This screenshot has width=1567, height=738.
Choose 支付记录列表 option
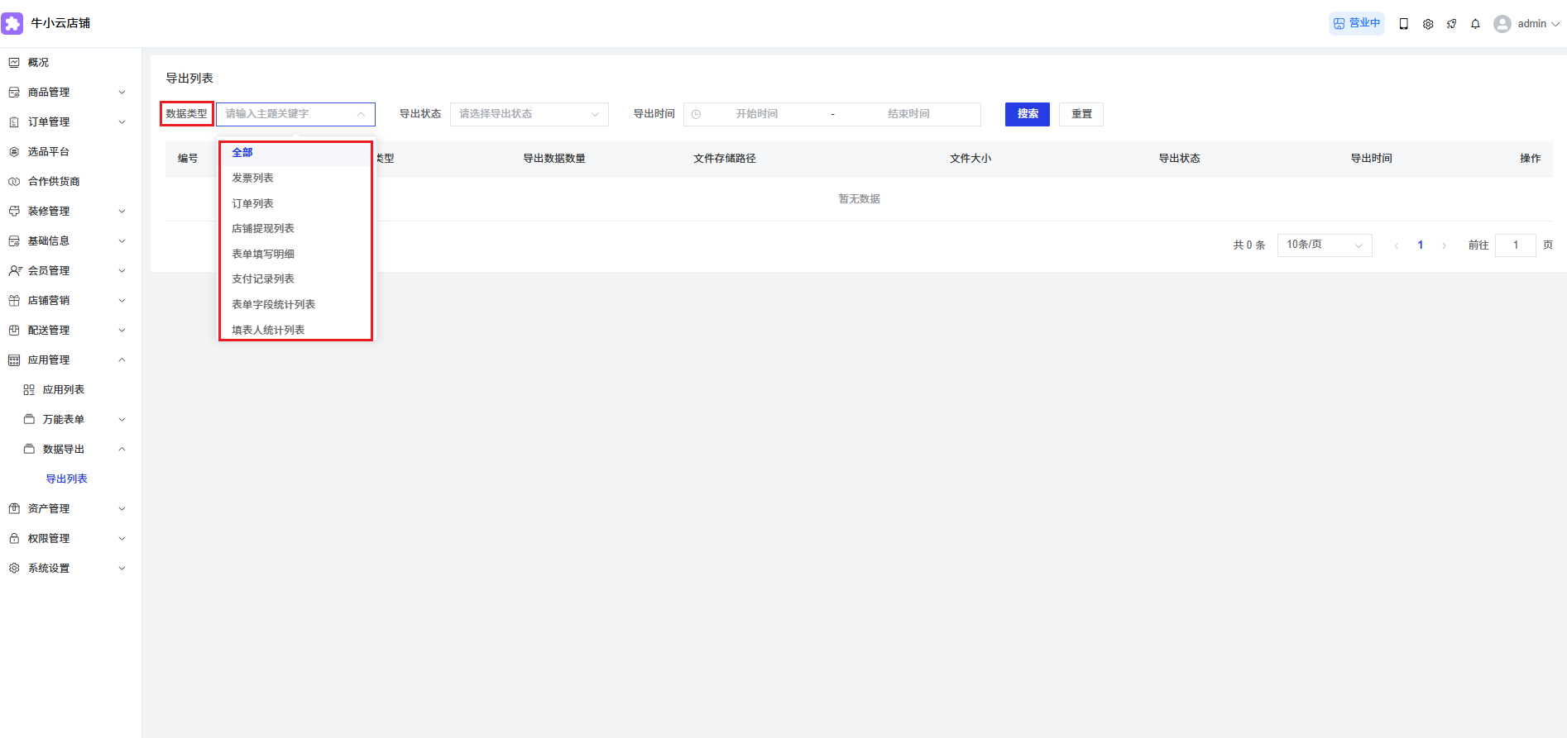tap(263, 279)
